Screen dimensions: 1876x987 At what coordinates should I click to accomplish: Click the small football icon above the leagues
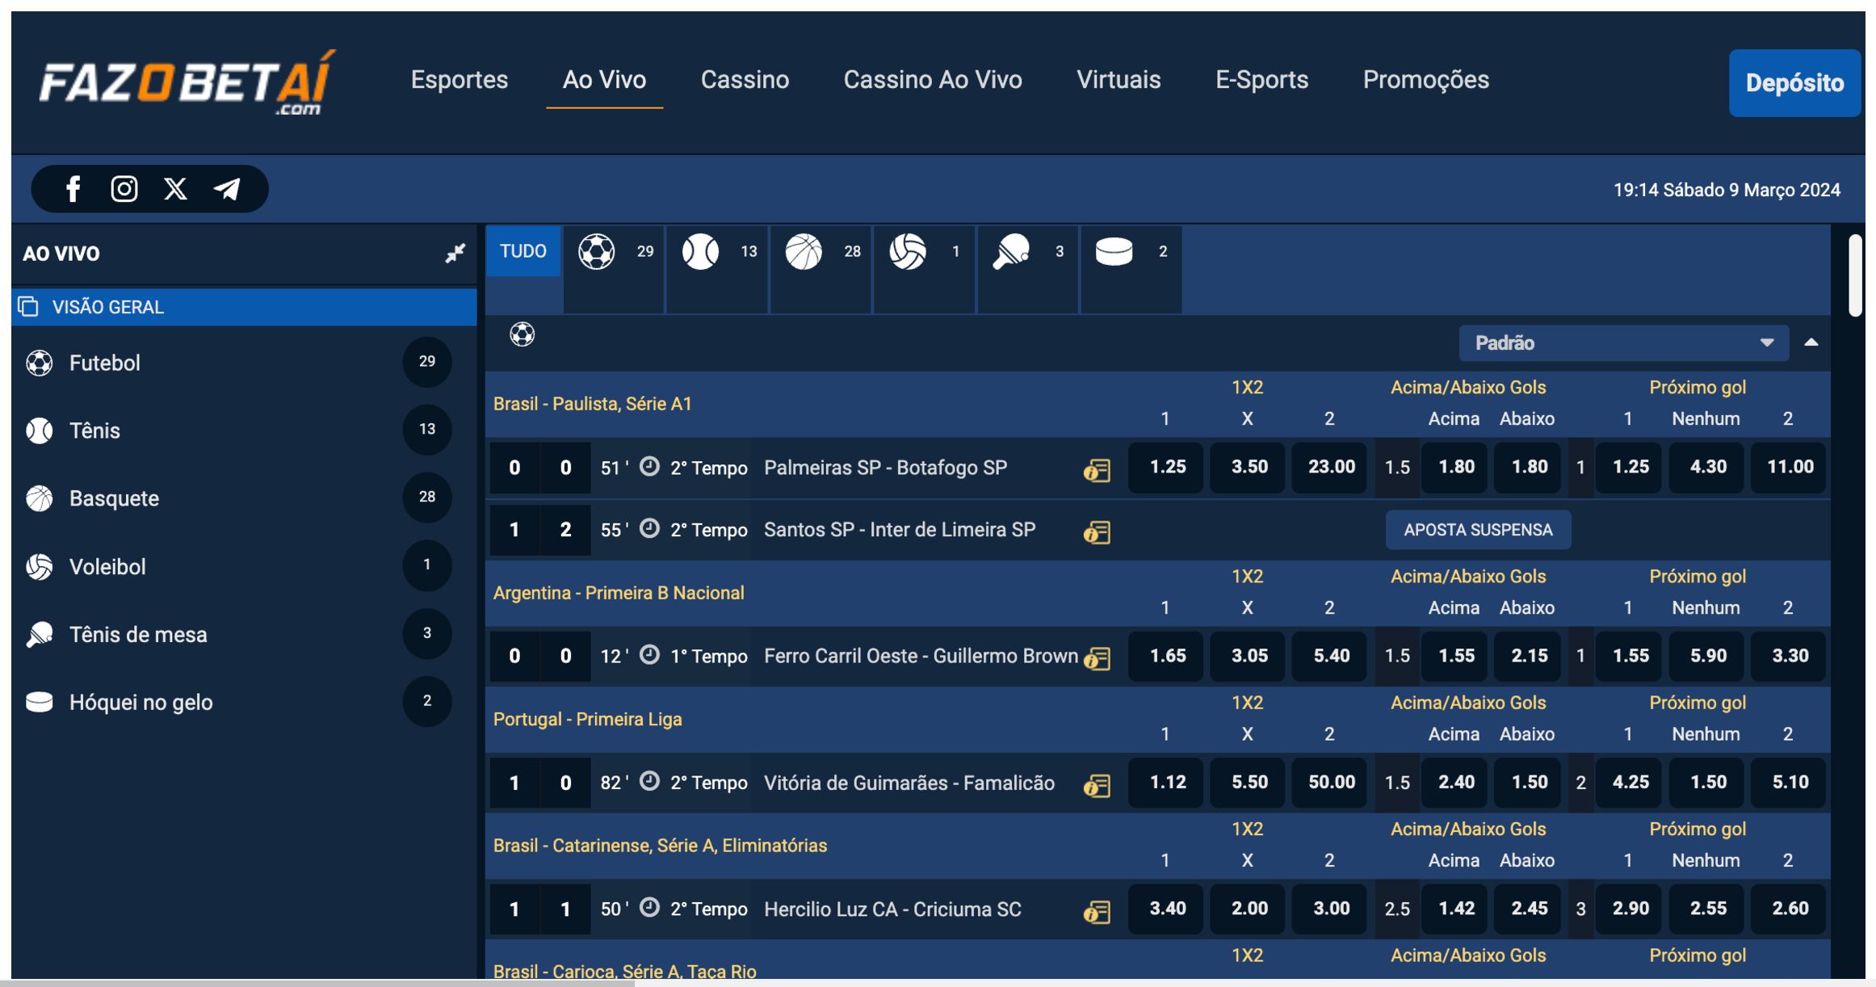[x=523, y=334]
